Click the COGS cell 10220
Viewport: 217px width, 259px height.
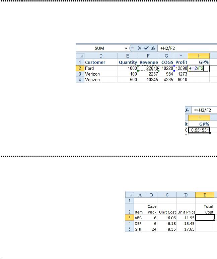tap(166, 68)
